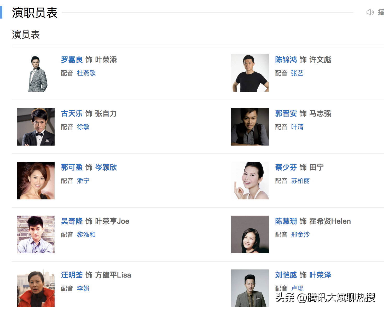The image size is (384, 311).
Task: Open voice actor 苏柏丽's page
Action: [x=300, y=181]
